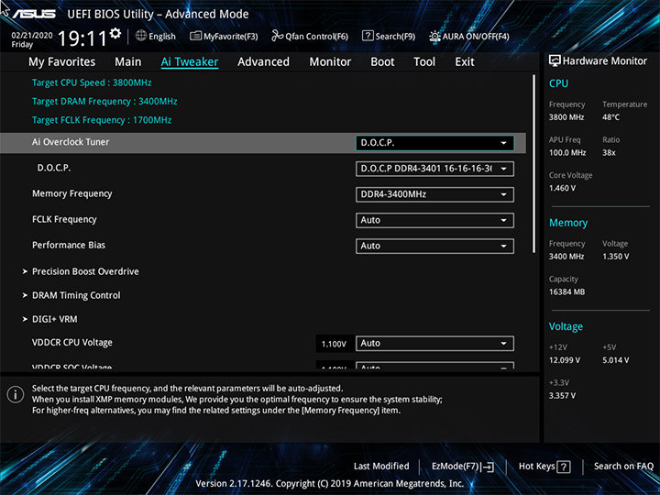Click the 1.460 V core voltage value
The width and height of the screenshot is (660, 495).
pos(562,188)
